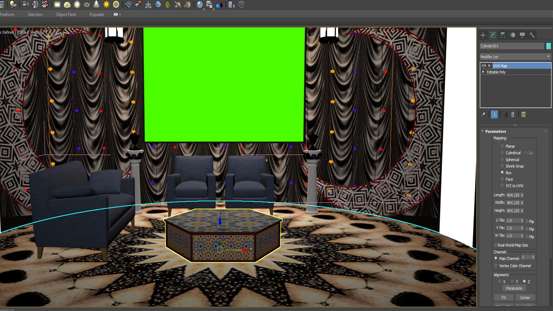Click the Center alignment button
Image resolution: width=553 pixels, height=311 pixels.
coord(525,297)
